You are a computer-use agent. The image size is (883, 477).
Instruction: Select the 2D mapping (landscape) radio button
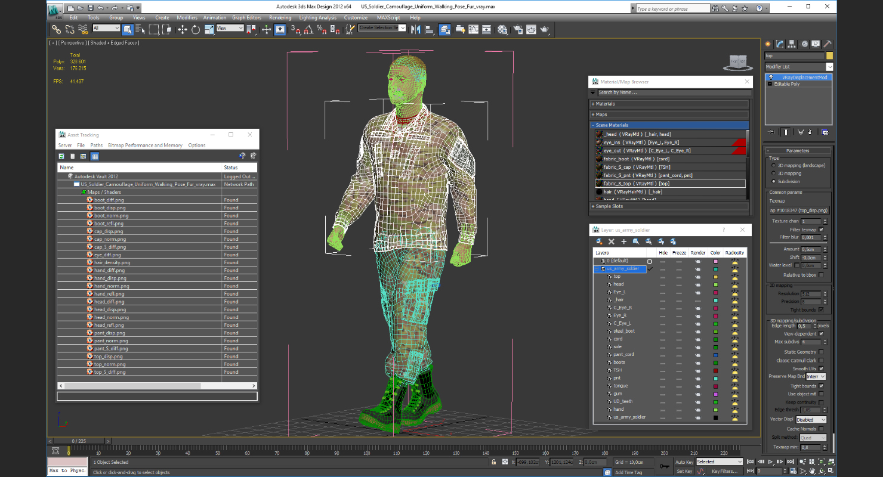pyautogui.click(x=774, y=165)
